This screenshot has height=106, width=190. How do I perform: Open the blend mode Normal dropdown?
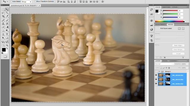164,64
